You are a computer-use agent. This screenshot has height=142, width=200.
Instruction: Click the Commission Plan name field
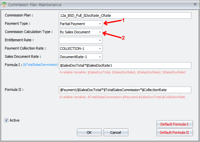(x=125, y=15)
